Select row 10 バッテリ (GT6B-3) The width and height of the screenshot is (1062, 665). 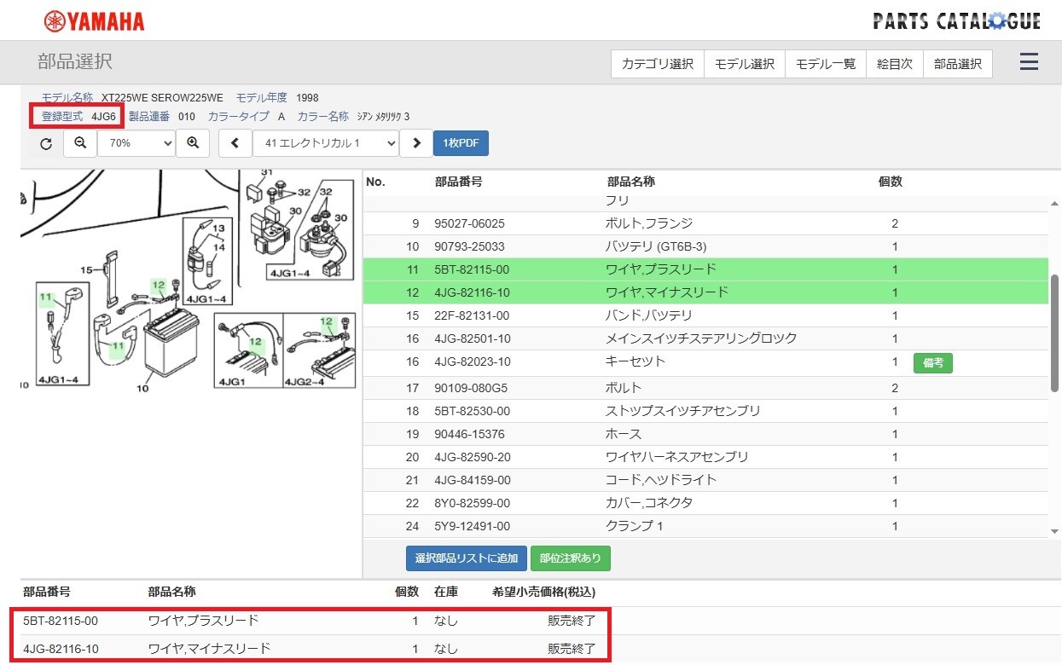tap(705, 246)
